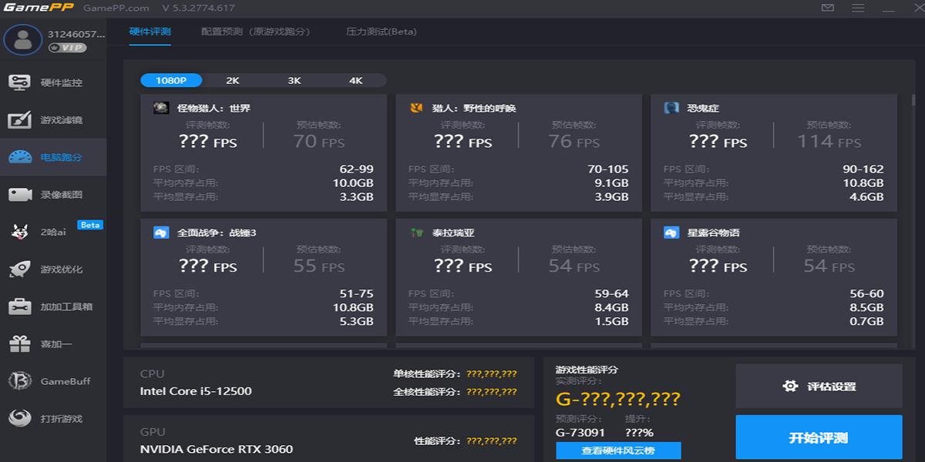The image size is (925, 462).
Task: Click the 星露谷物语 game title
Action: pyautogui.click(x=714, y=233)
